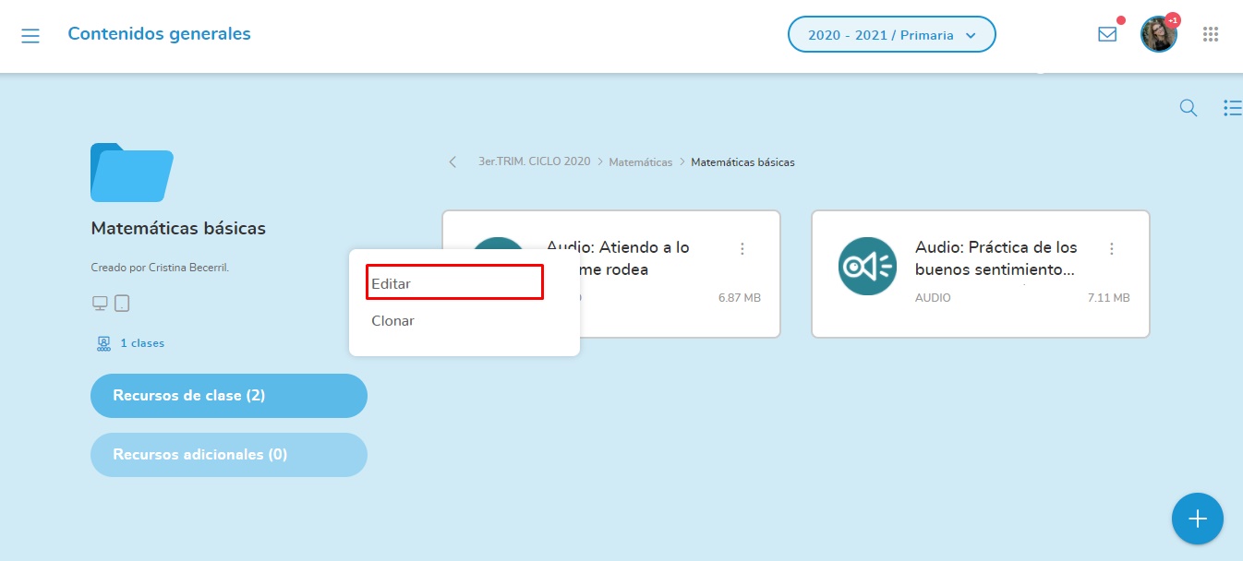Open the apps grid launcher

(1211, 34)
